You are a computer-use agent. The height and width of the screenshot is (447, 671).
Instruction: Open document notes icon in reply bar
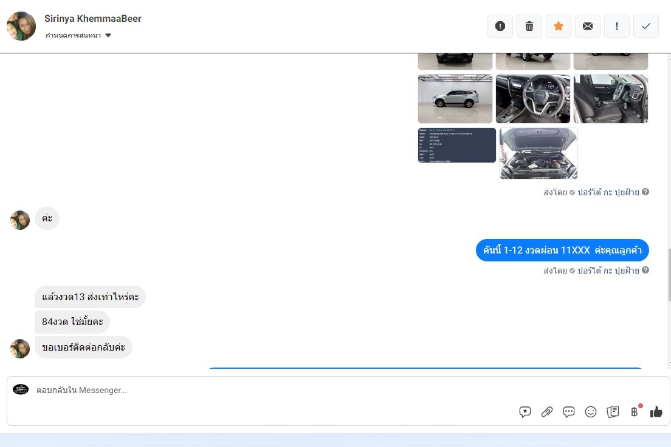(613, 412)
